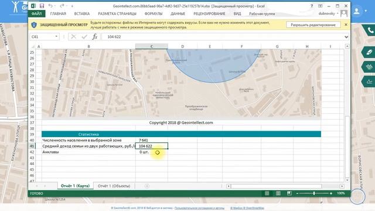
Task: Switch to sheet Отчёт 1 (Объекты)
Action: pyautogui.click(x=114, y=186)
